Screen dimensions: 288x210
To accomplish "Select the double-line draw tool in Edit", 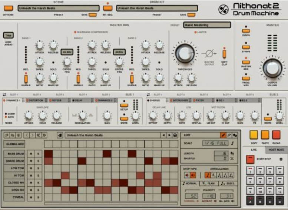I will coord(229,135).
